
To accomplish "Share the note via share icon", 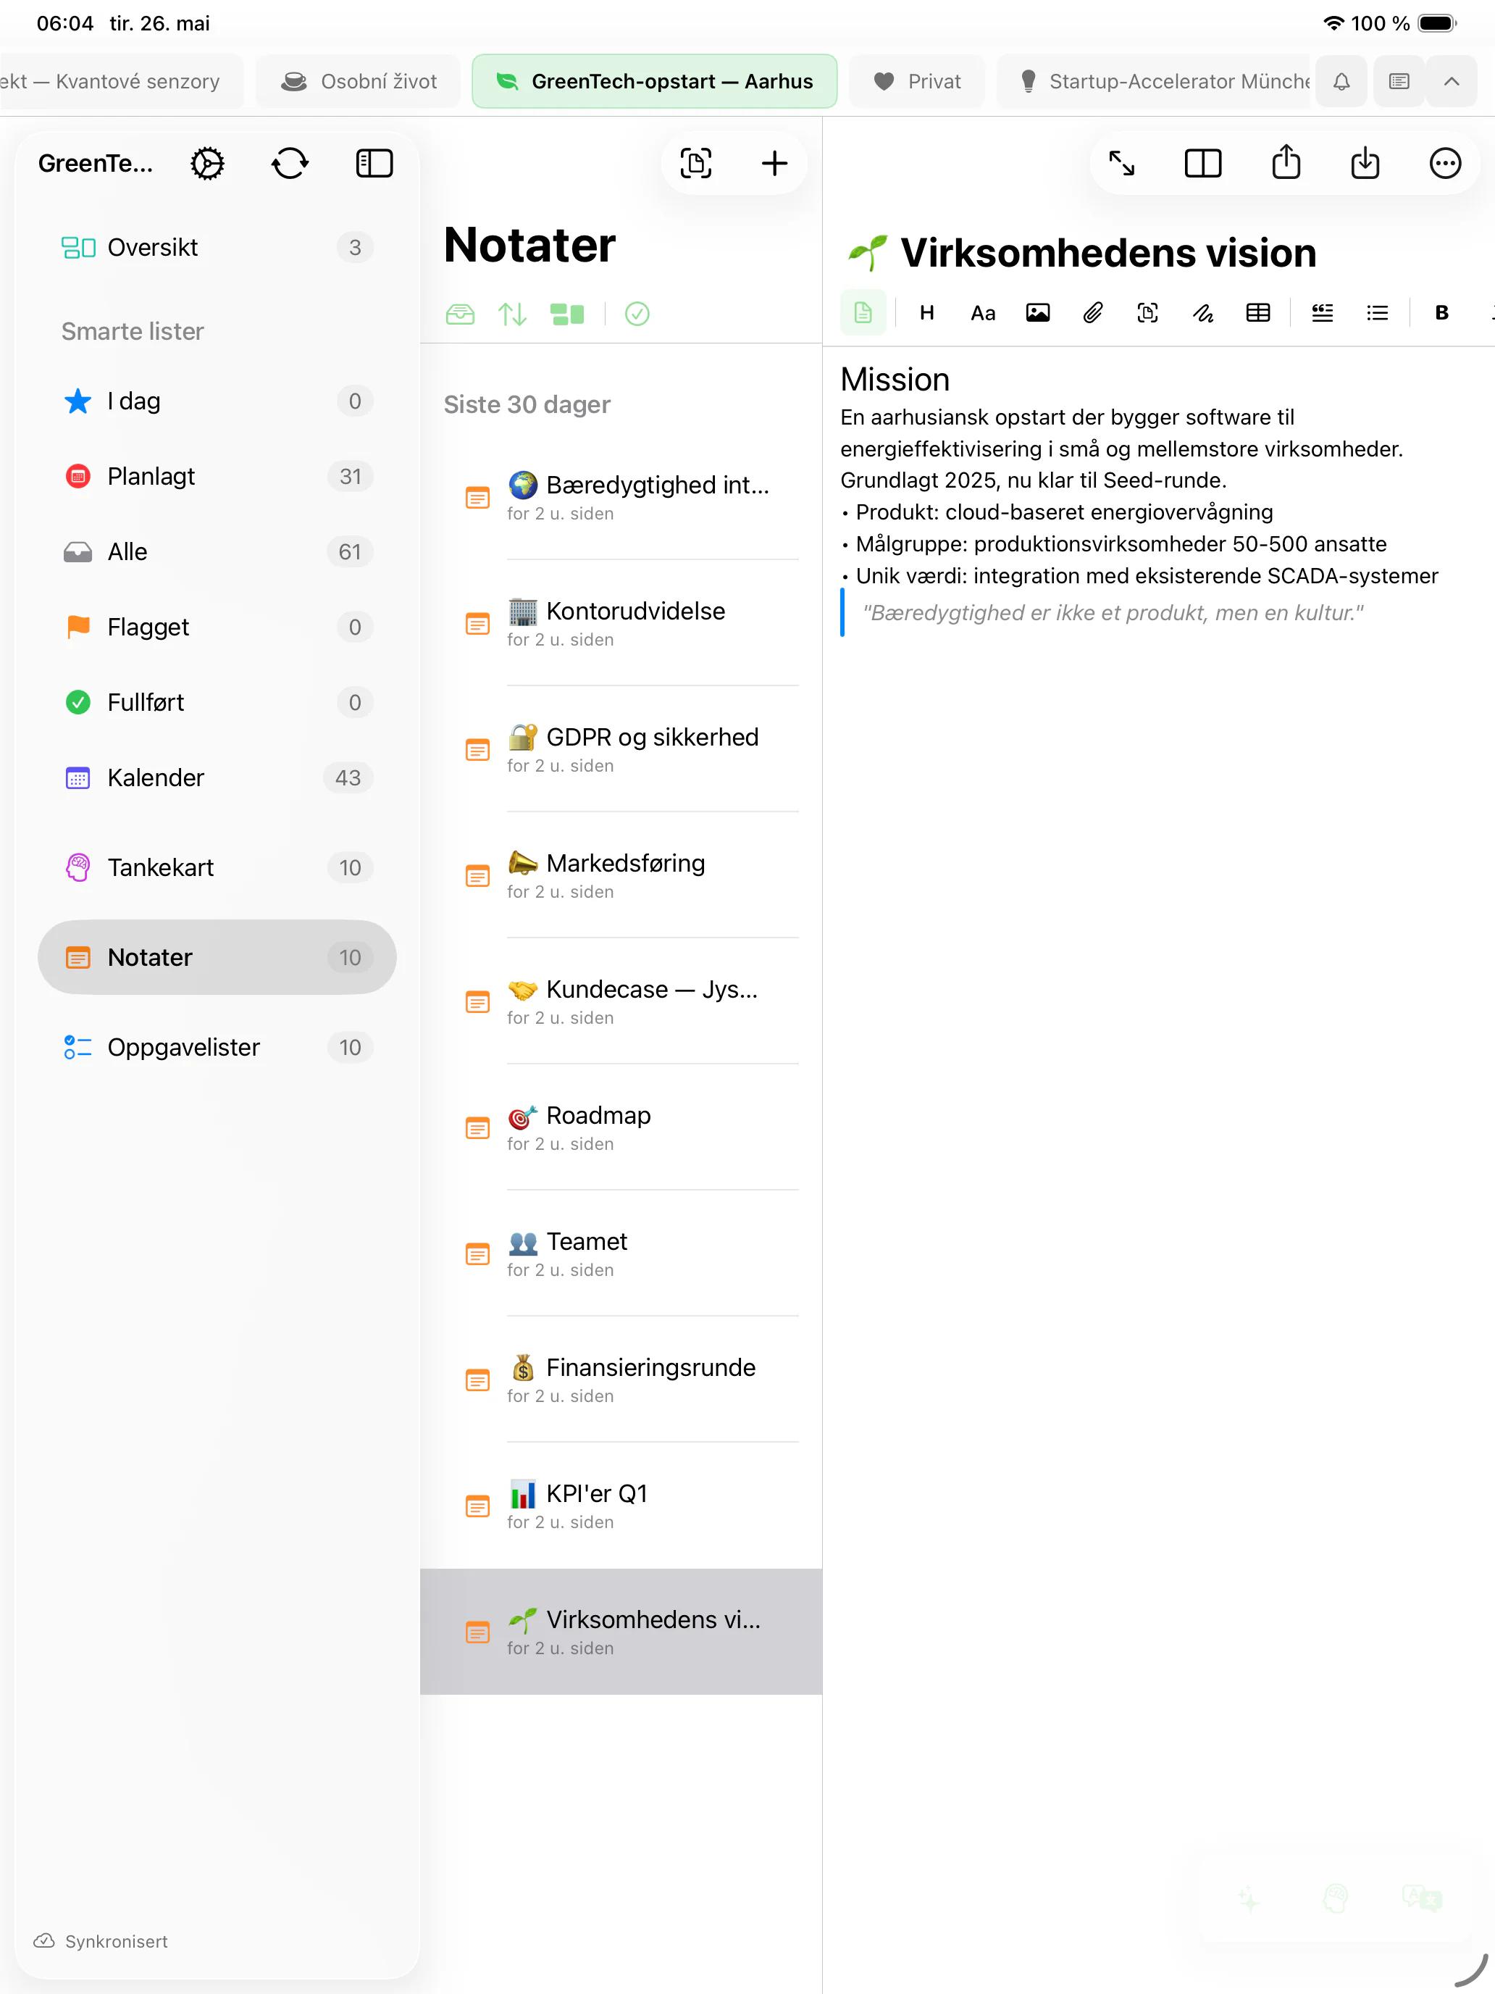I will coord(1286,162).
